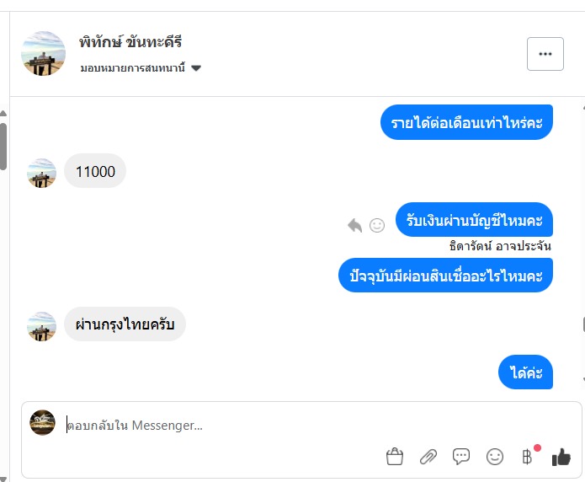React to the 'รับเงินผ่านบัญชีไหมคะ' message with the smiley icon
Viewport: 585px width, 482px height.
click(x=377, y=225)
